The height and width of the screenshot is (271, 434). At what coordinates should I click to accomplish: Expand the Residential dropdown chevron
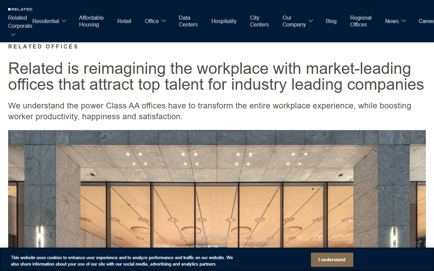64,21
